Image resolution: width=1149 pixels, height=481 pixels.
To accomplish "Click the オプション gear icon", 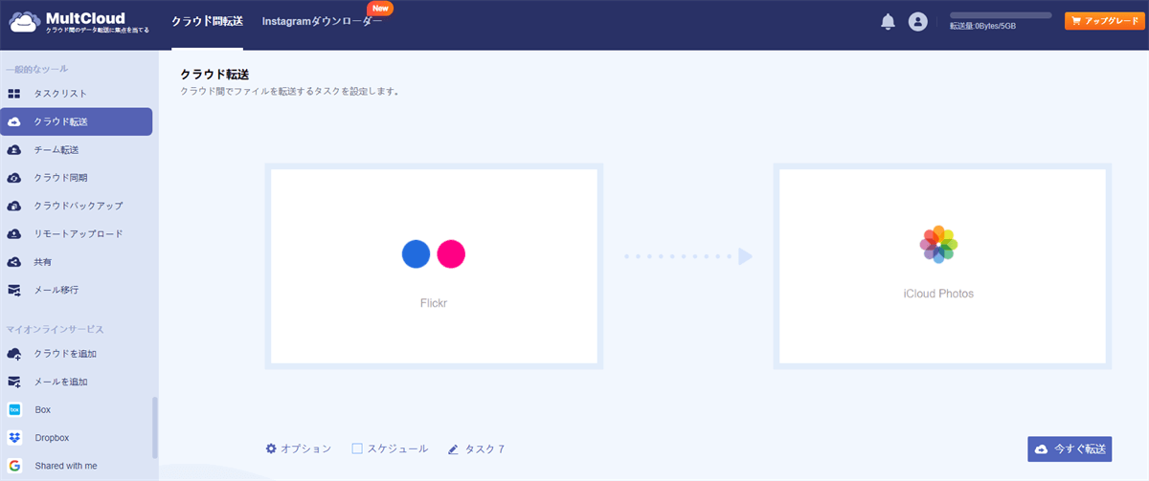I will tap(271, 448).
